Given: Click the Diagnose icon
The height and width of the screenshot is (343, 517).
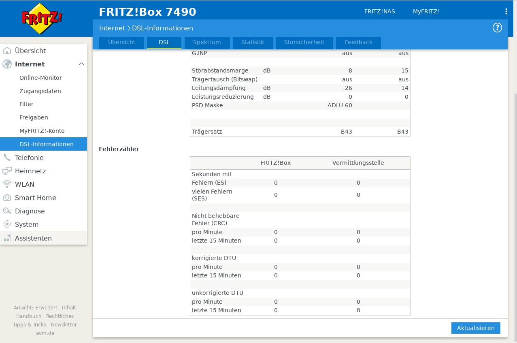Looking at the screenshot, I should click(7, 211).
